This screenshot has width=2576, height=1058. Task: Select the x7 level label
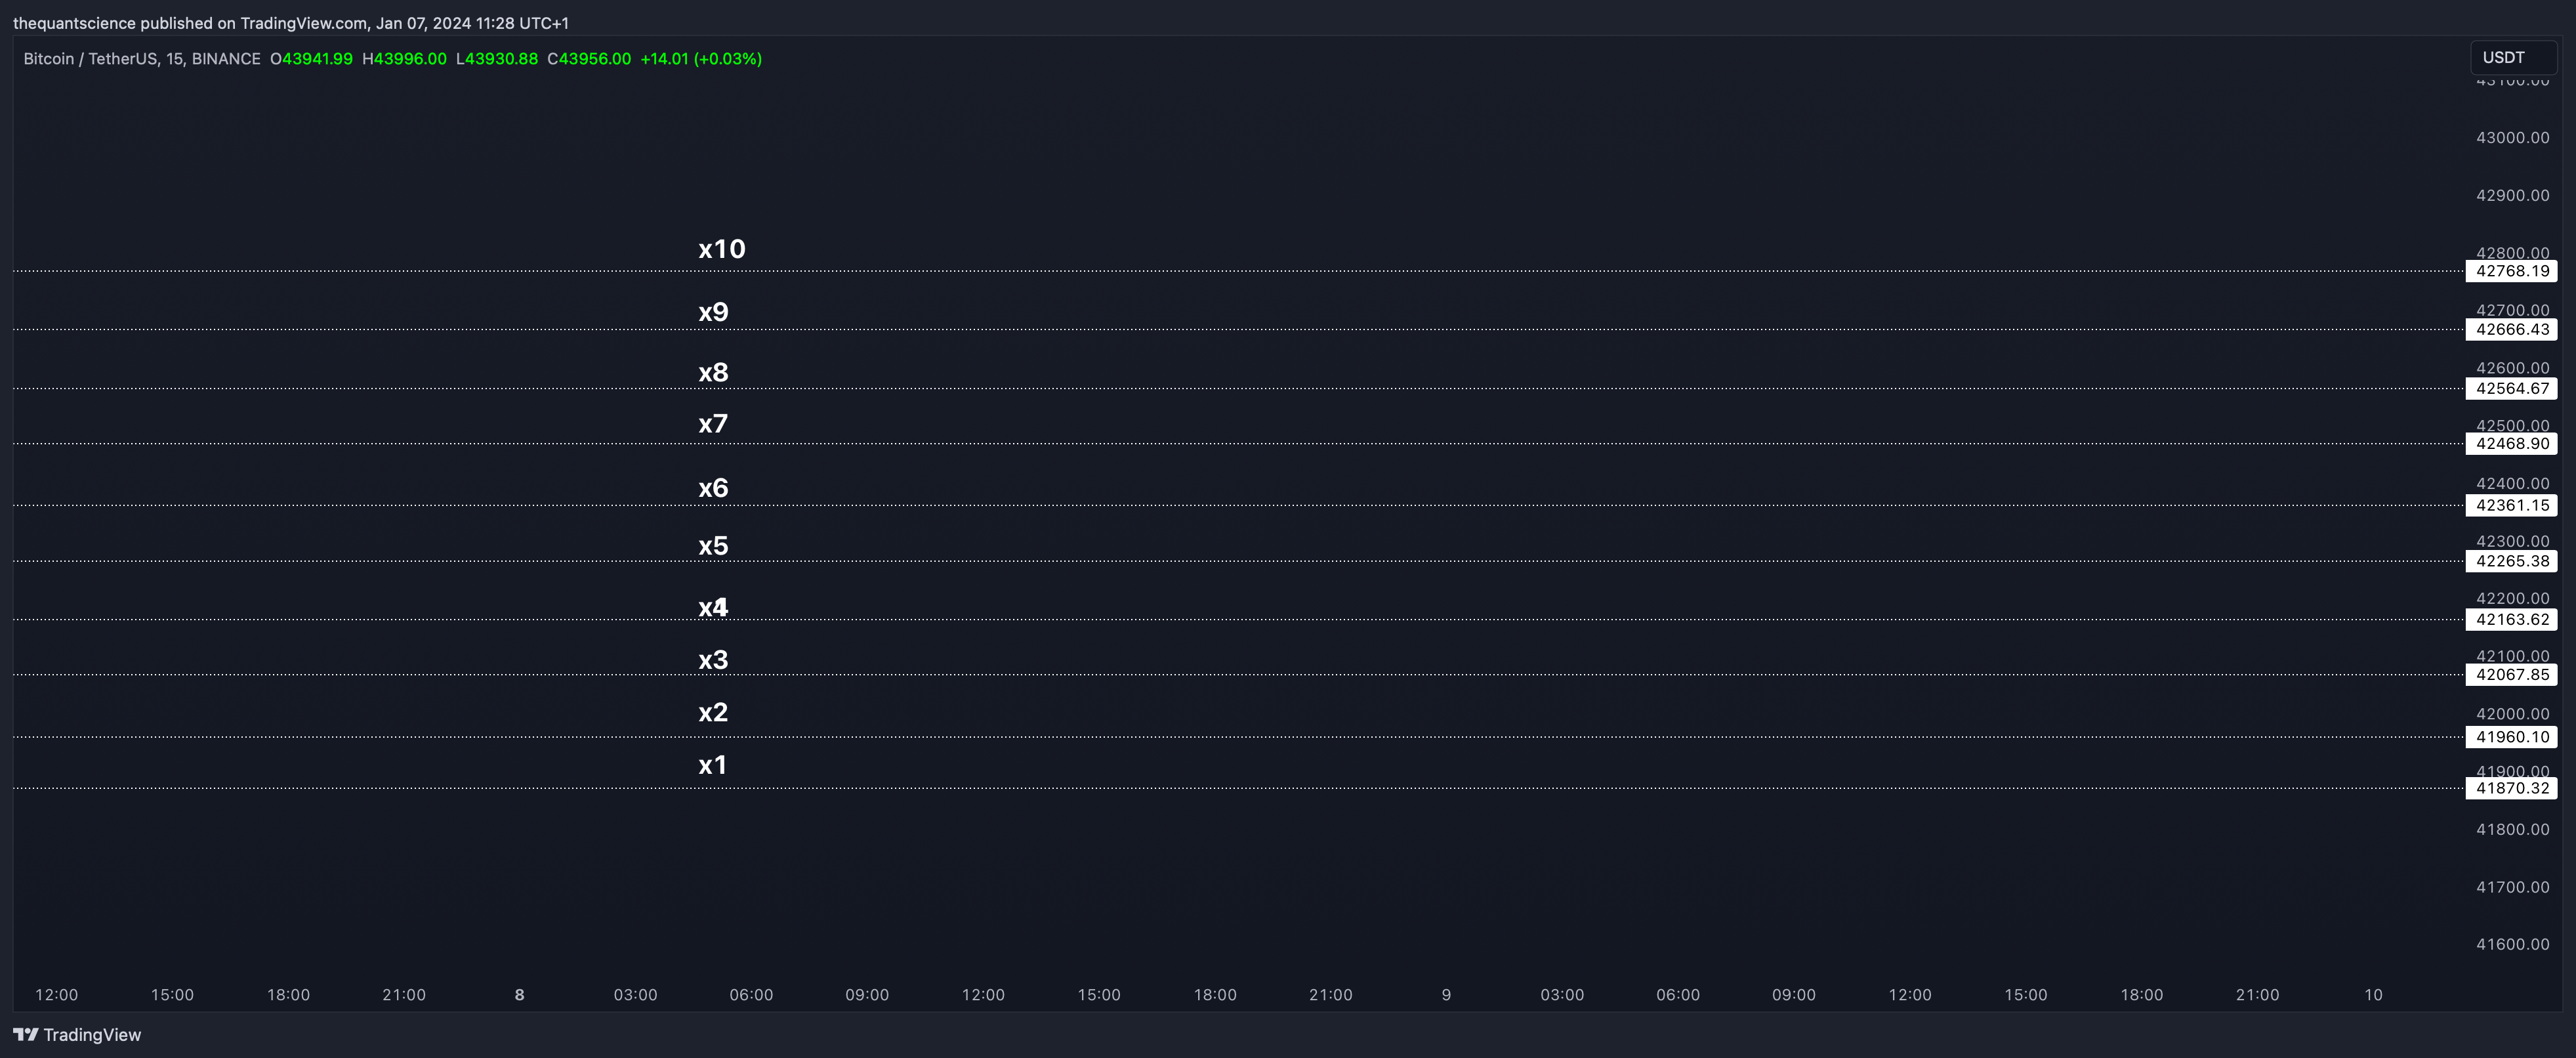pos(713,424)
